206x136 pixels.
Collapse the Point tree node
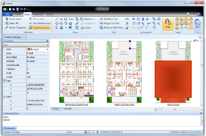point(4,81)
